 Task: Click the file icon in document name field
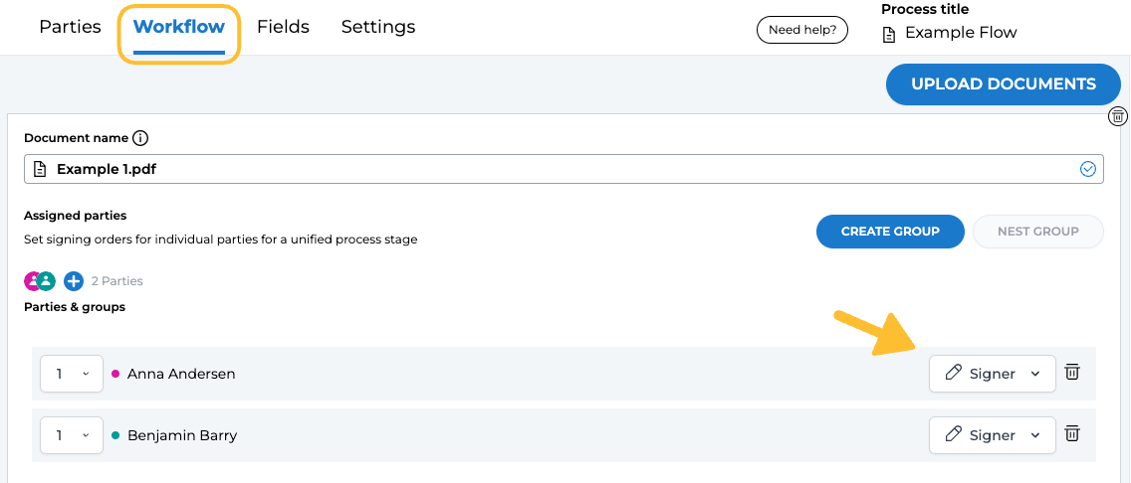pyautogui.click(x=40, y=169)
